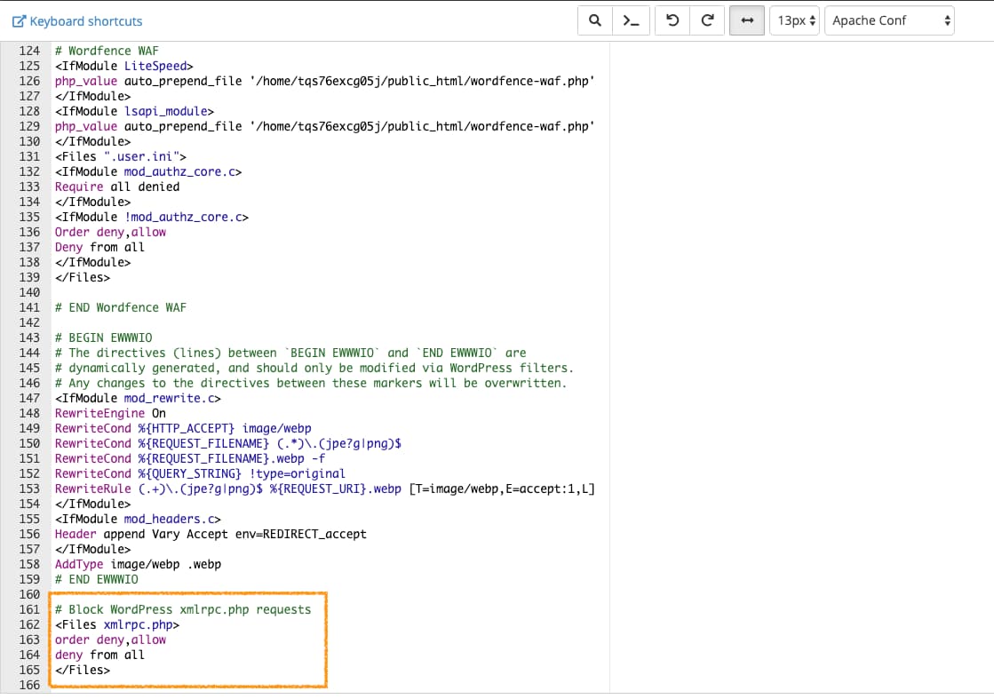Screen dimensions: 994x699
Task: Click '<IfModule mod_rewrite.c>' line
Action: pos(138,398)
